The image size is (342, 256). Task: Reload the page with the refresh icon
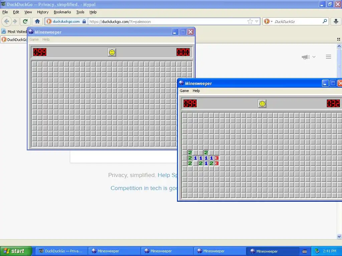pos(25,21)
